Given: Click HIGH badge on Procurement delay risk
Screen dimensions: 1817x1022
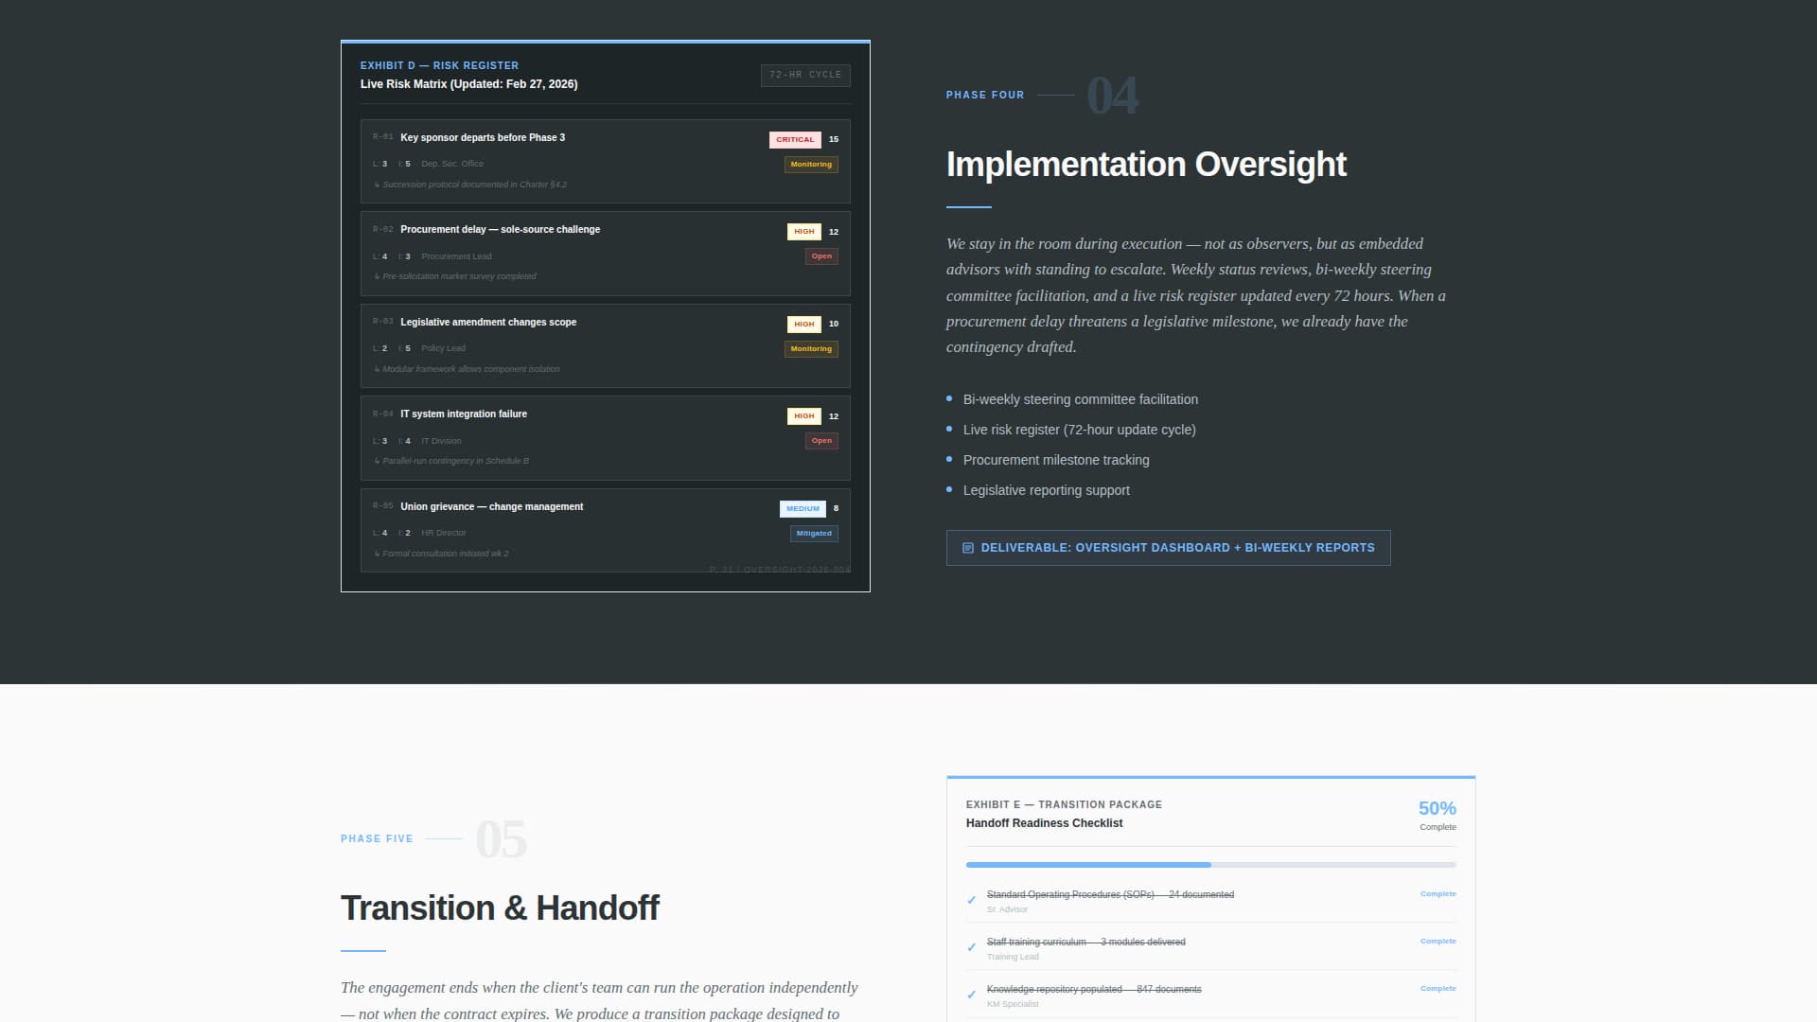Looking at the screenshot, I should (x=803, y=232).
